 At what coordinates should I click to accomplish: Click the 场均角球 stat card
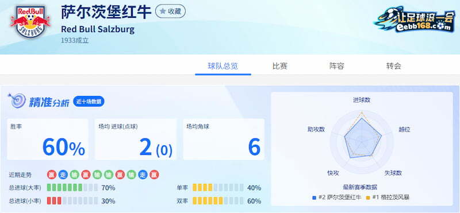click(224, 139)
